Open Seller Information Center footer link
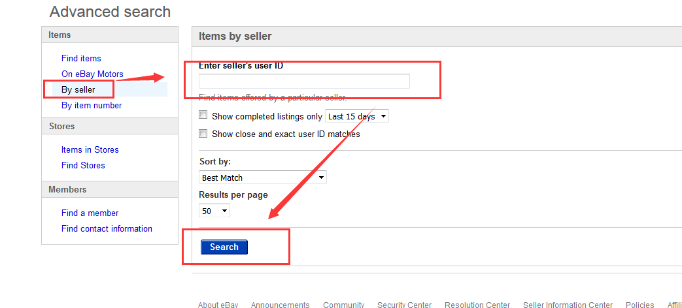Viewport: 682px width, 308px height. 568,305
